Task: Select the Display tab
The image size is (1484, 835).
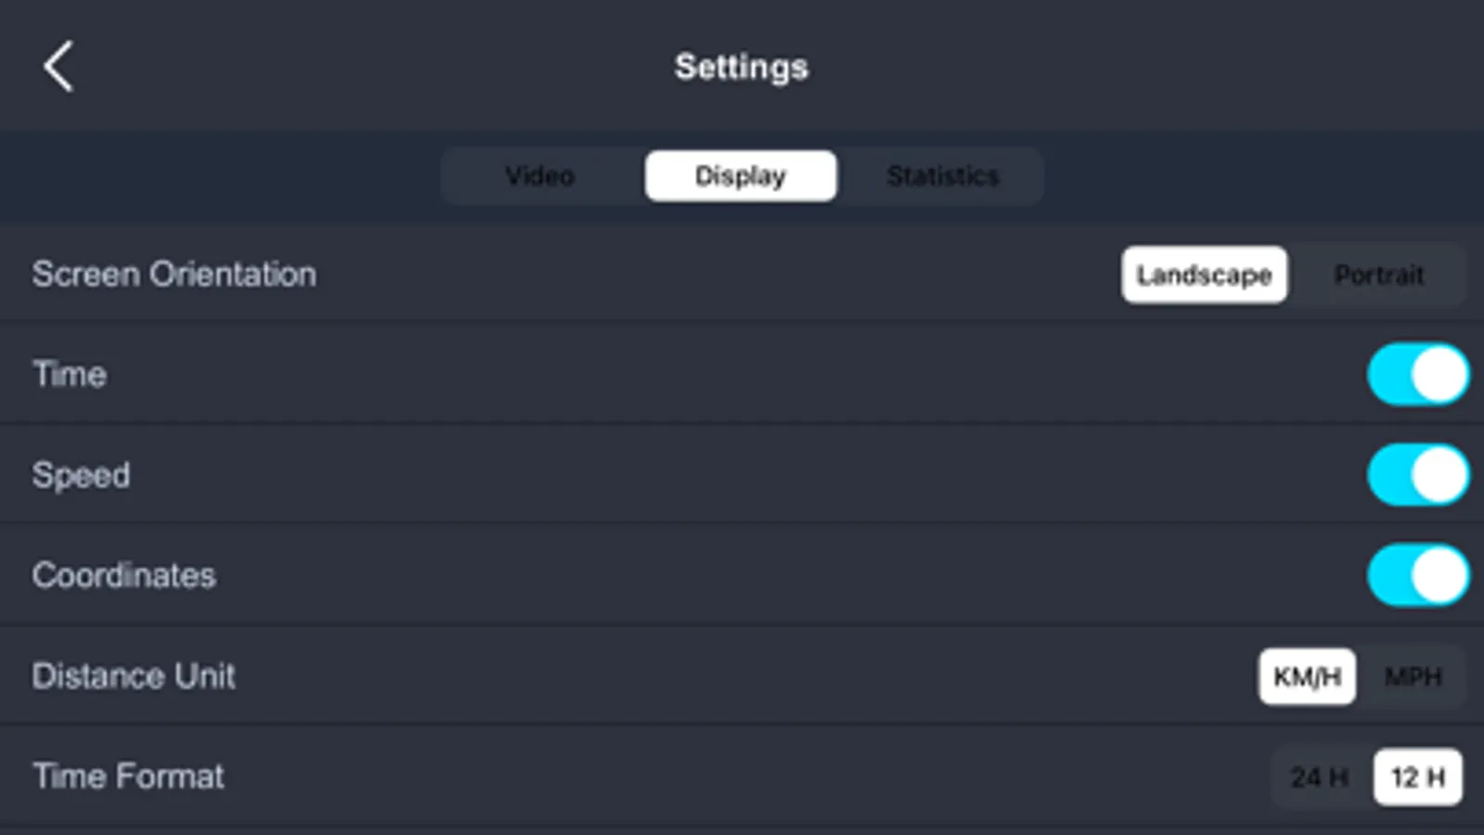Action: pos(741,175)
